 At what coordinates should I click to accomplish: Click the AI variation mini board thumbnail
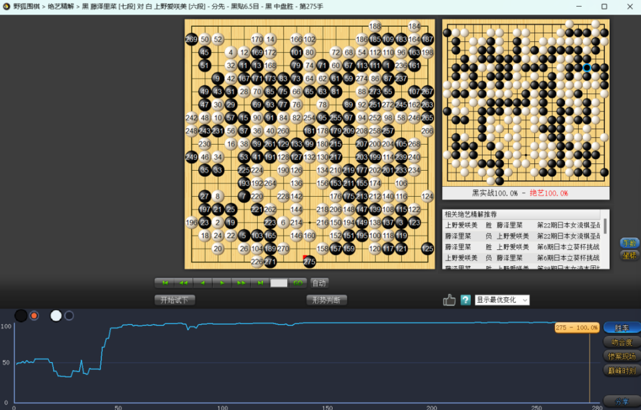click(525, 103)
